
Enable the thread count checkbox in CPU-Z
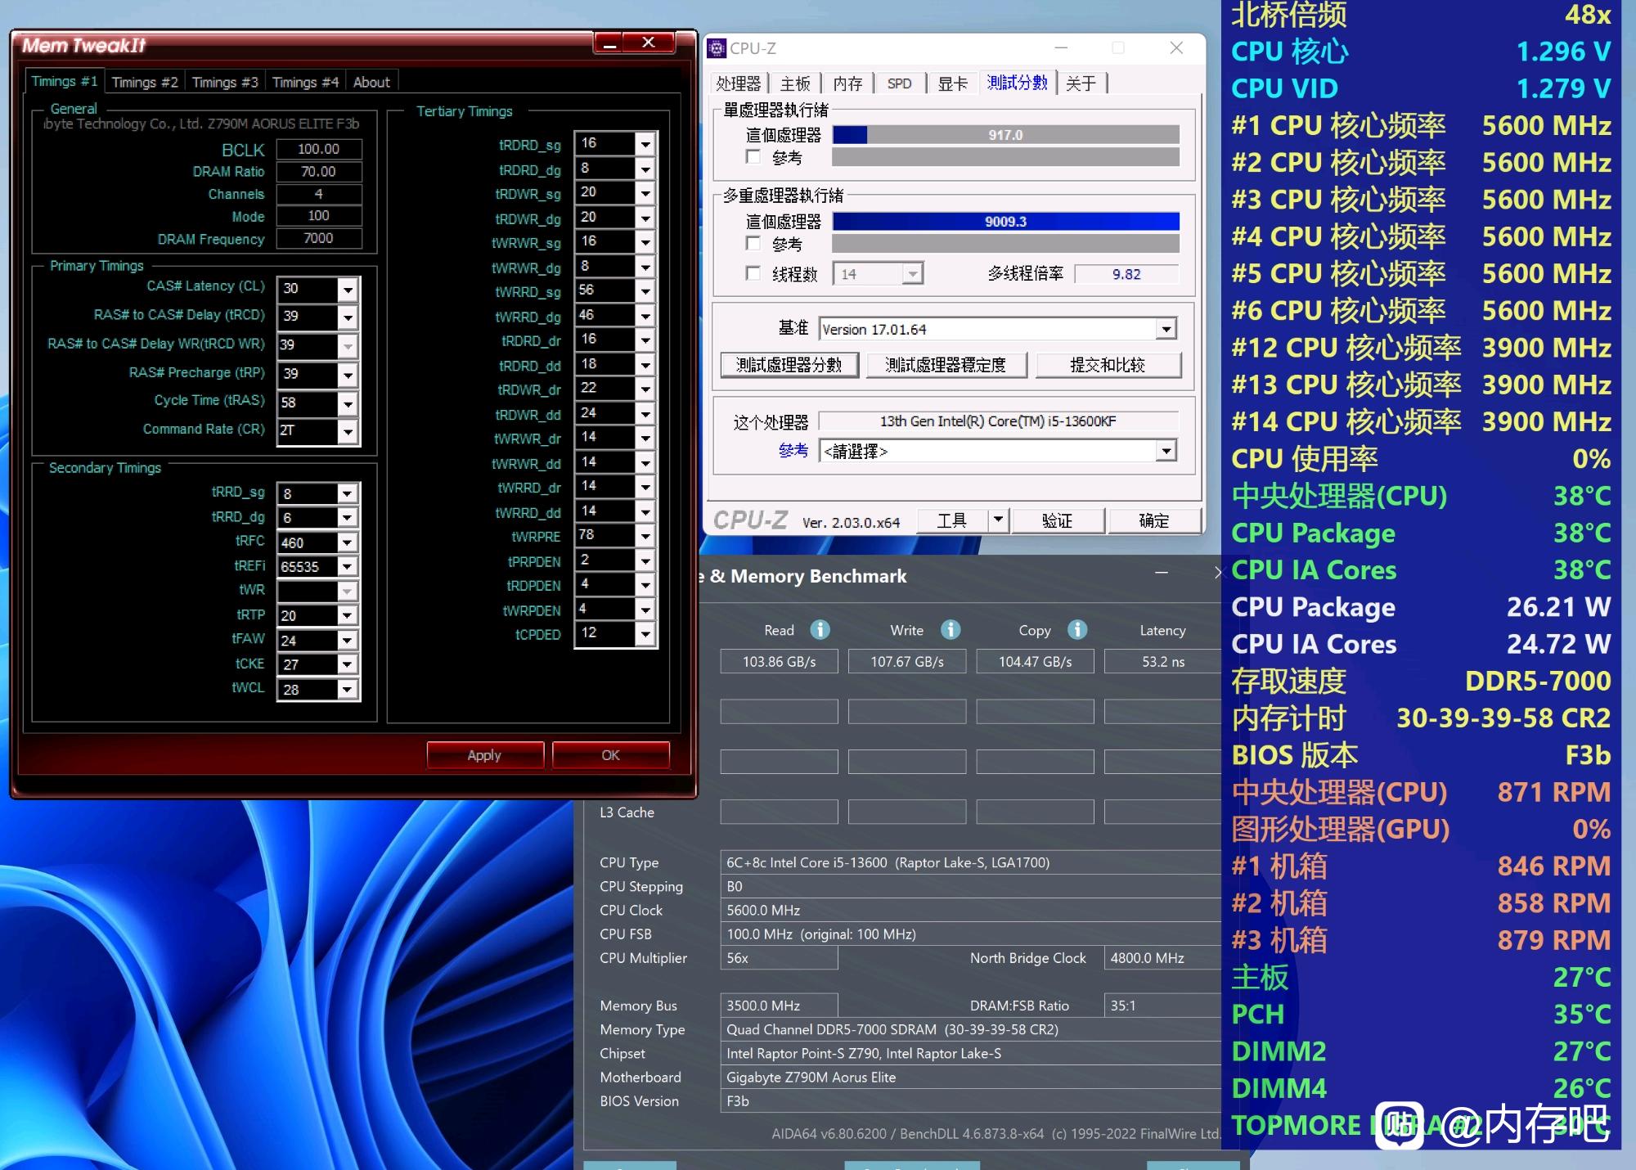[753, 273]
